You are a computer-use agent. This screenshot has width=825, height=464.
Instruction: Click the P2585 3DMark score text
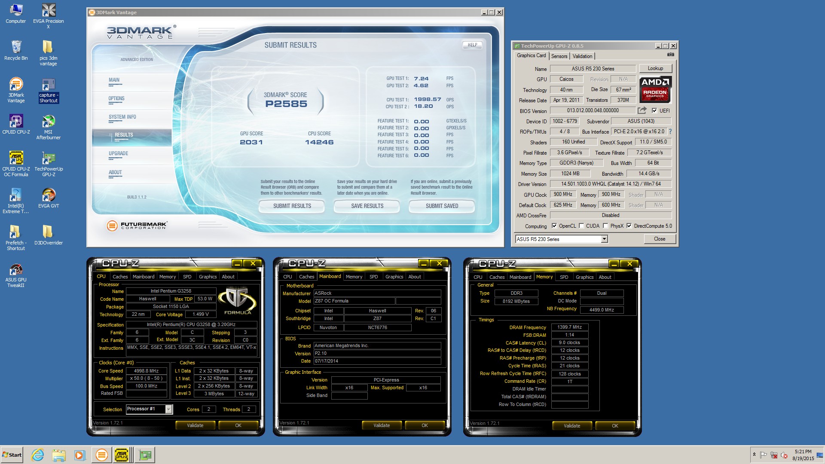(286, 104)
